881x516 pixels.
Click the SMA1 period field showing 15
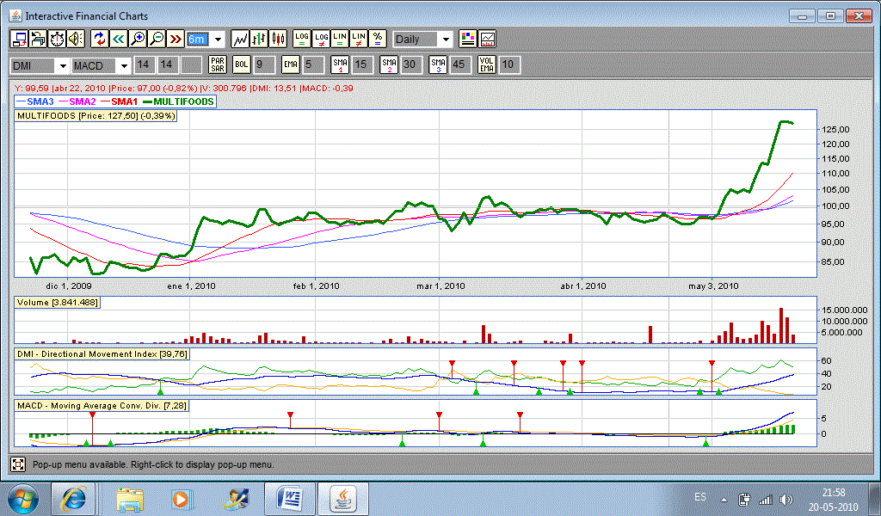click(x=361, y=65)
